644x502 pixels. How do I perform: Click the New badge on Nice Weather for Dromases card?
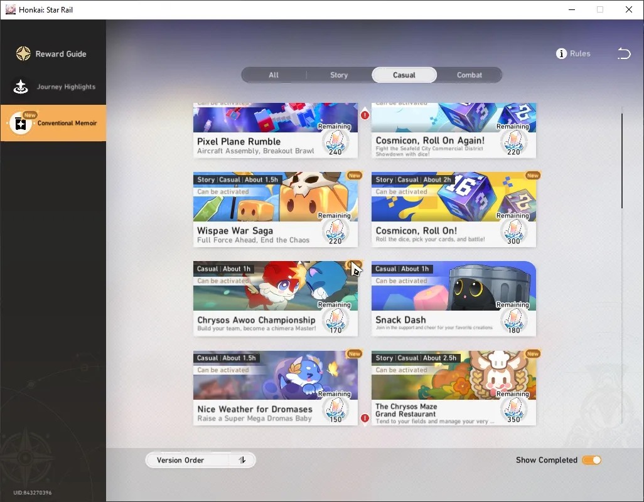click(x=355, y=353)
